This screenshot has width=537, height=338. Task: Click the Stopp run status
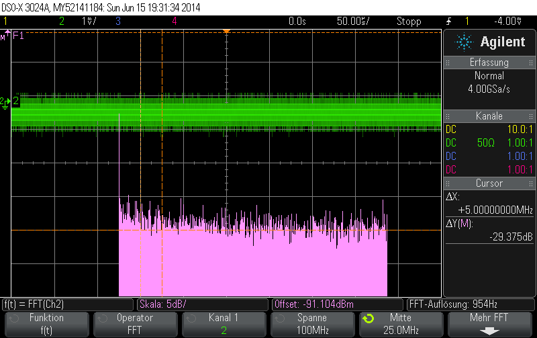409,22
